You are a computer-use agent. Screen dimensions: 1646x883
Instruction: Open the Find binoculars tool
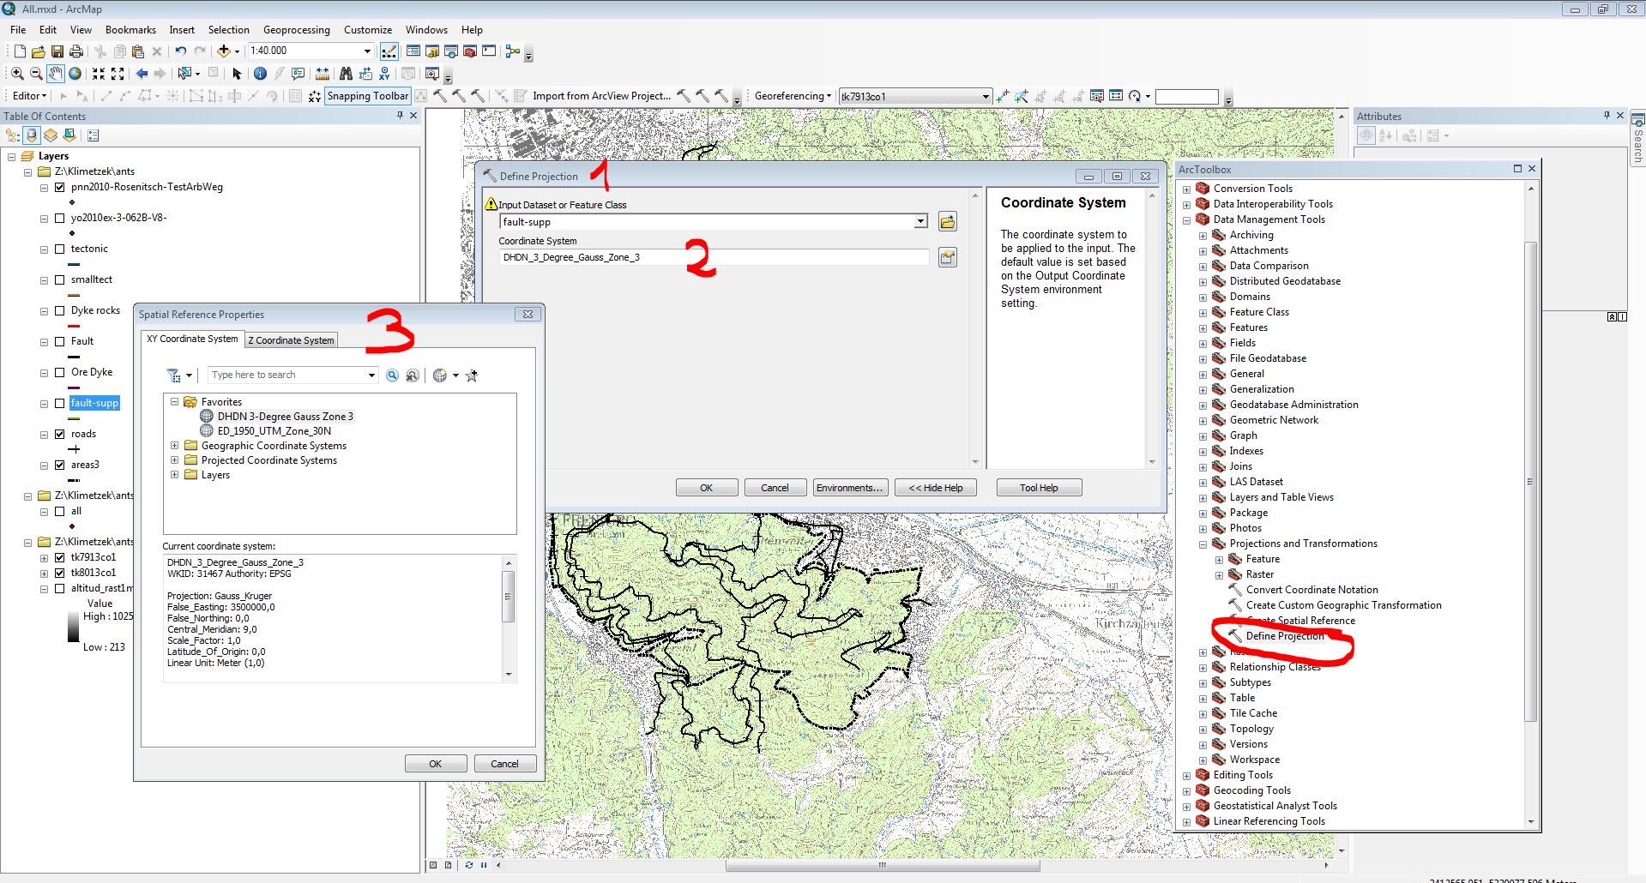click(x=346, y=74)
